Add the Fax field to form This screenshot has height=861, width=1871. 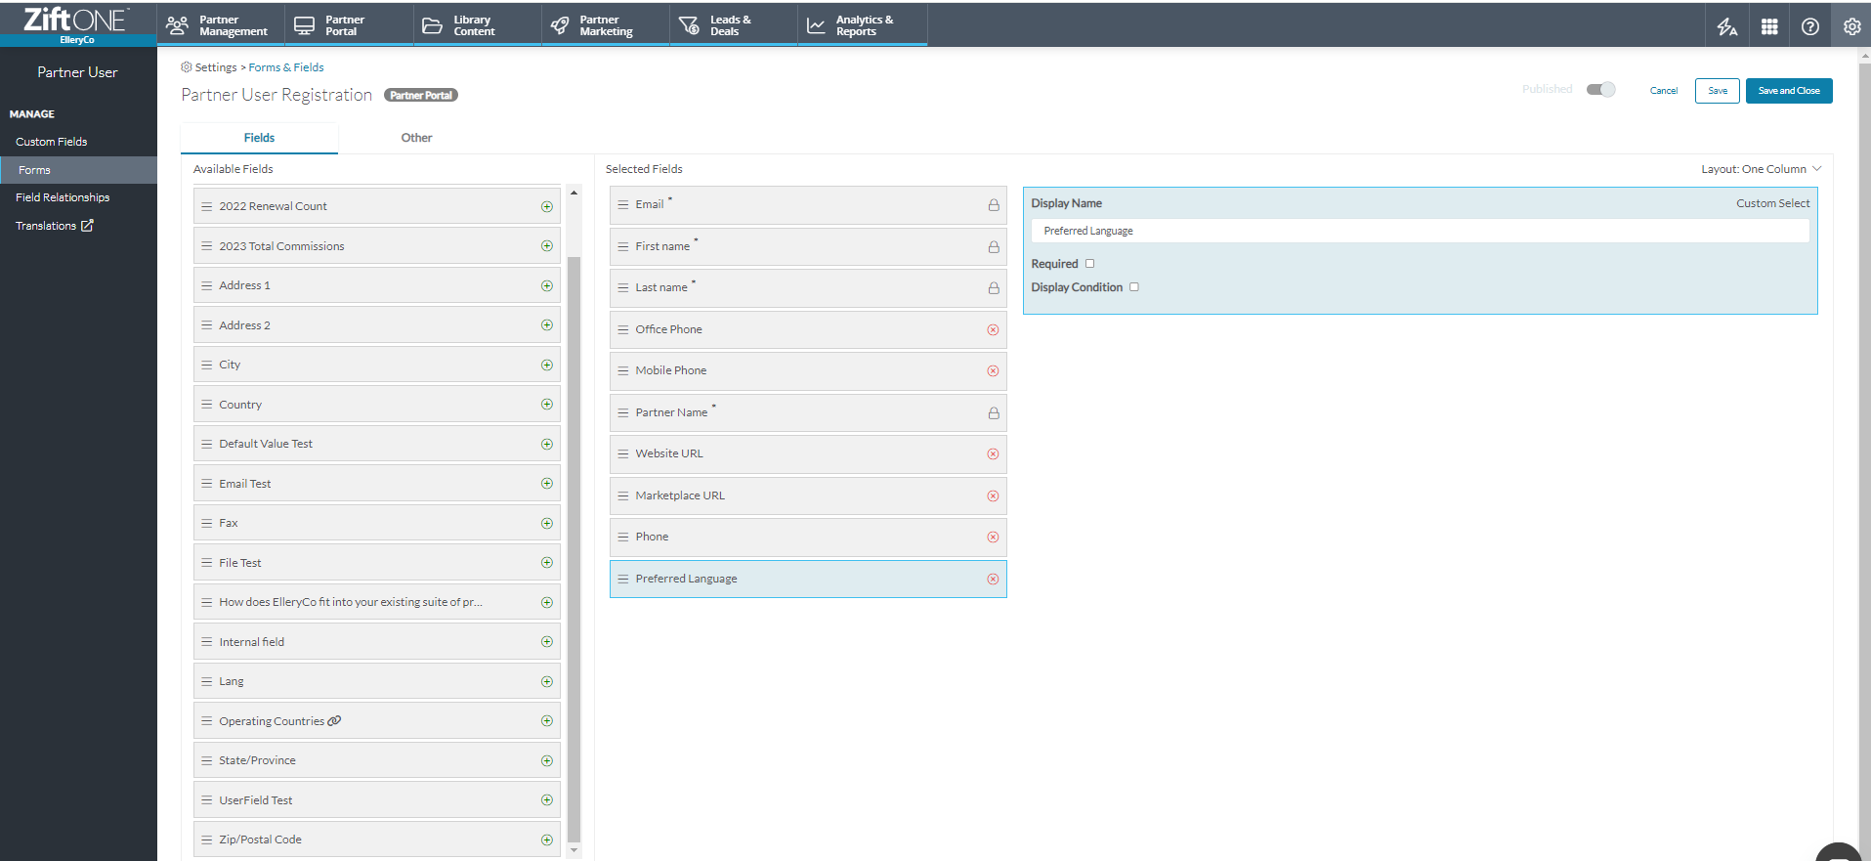coord(547,523)
